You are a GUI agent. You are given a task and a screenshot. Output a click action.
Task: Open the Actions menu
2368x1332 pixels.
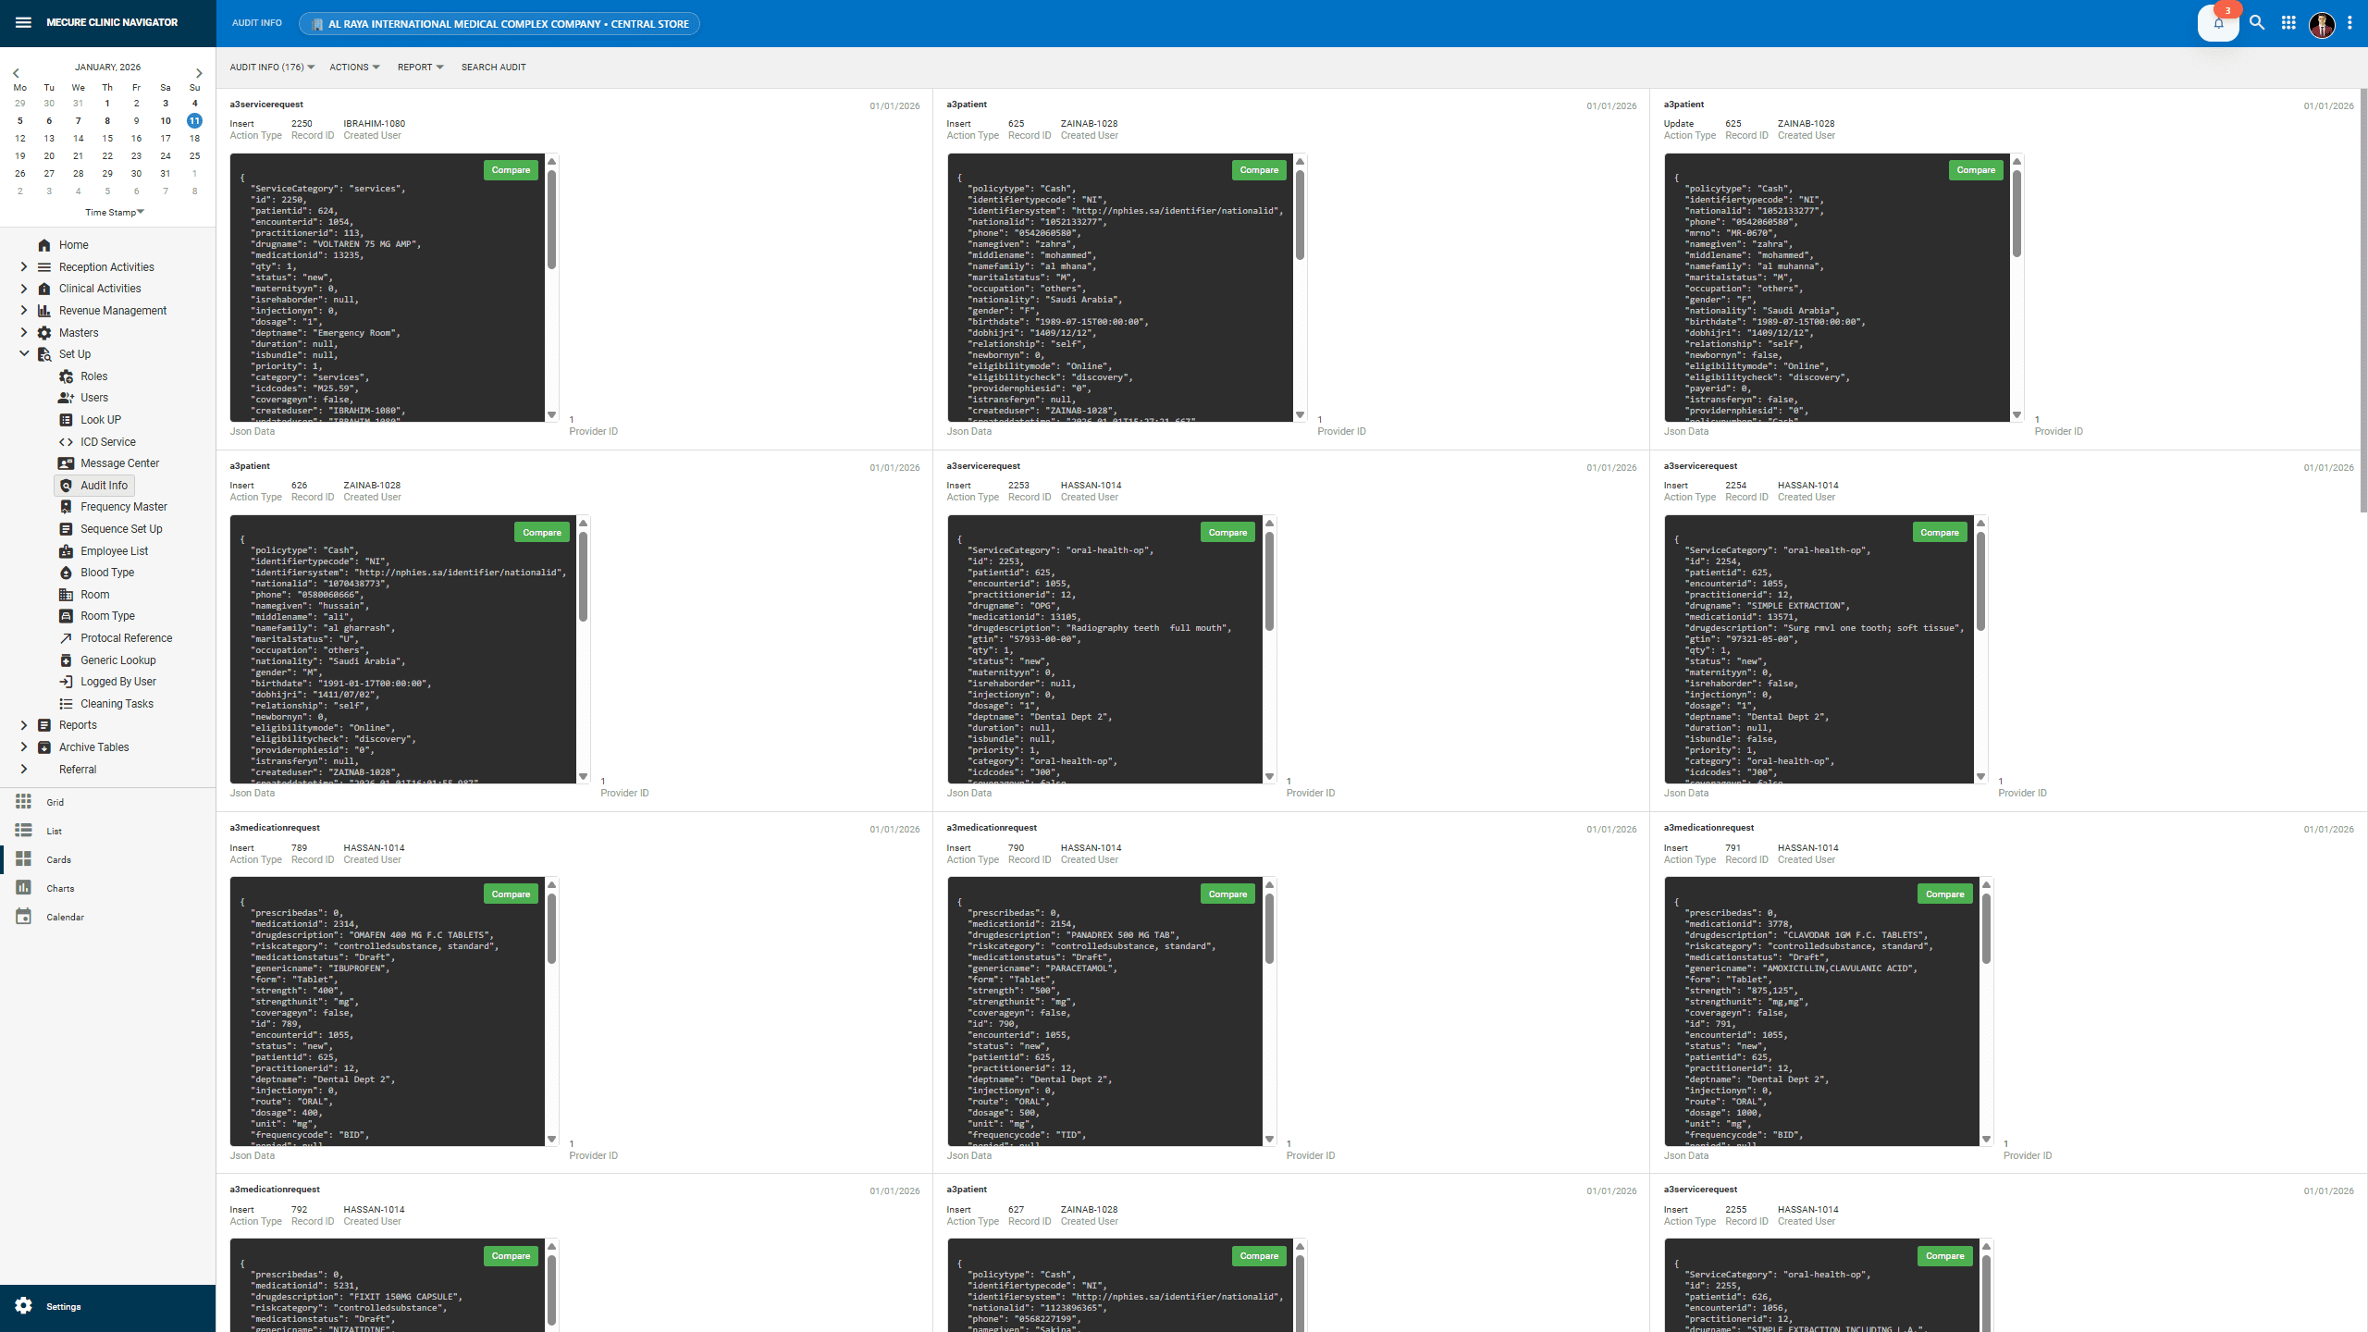point(354,68)
